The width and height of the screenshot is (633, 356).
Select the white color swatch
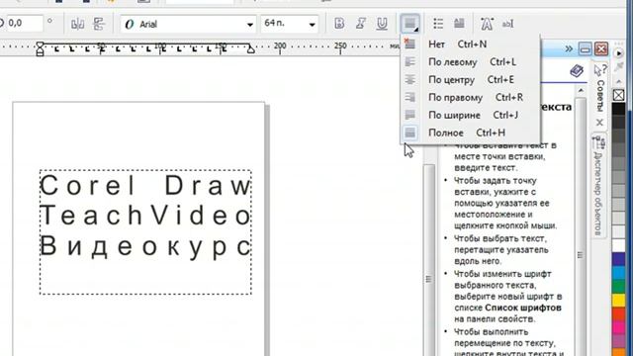pyautogui.click(x=618, y=245)
